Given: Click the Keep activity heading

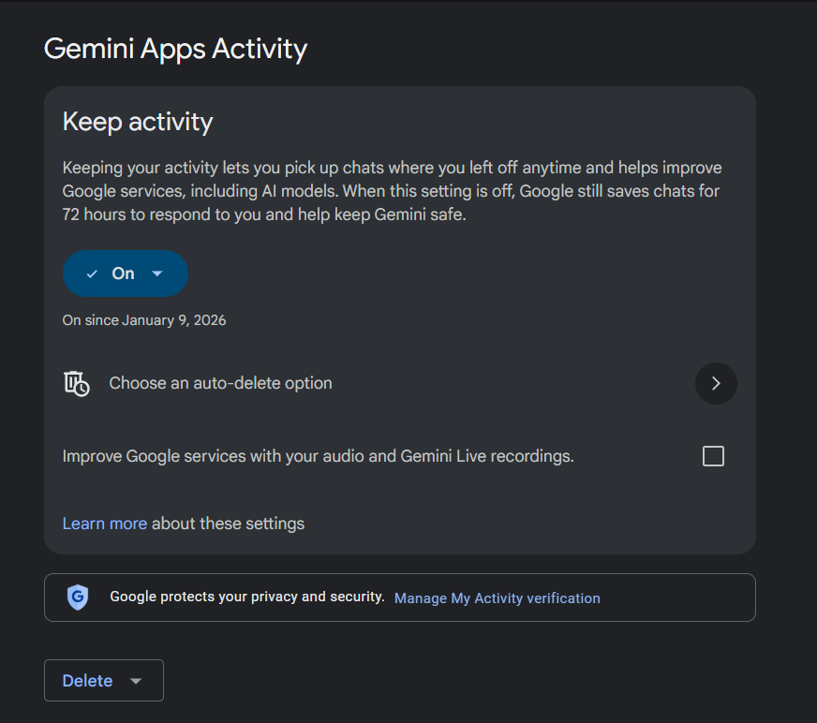Looking at the screenshot, I should point(138,122).
